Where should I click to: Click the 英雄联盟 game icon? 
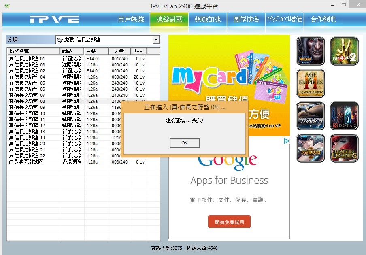311,148
